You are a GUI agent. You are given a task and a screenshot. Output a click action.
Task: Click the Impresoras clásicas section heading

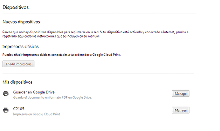20,47
